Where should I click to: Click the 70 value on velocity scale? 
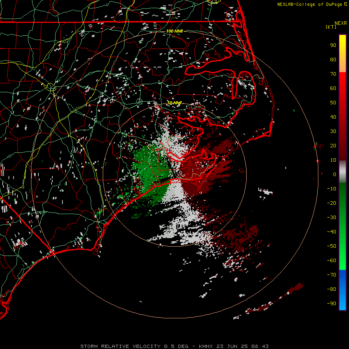(x=333, y=74)
